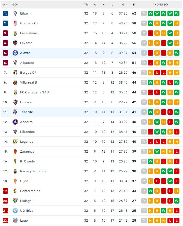Click the Andorra team crest icon
The width and height of the screenshot is (183, 226).
(15, 122)
